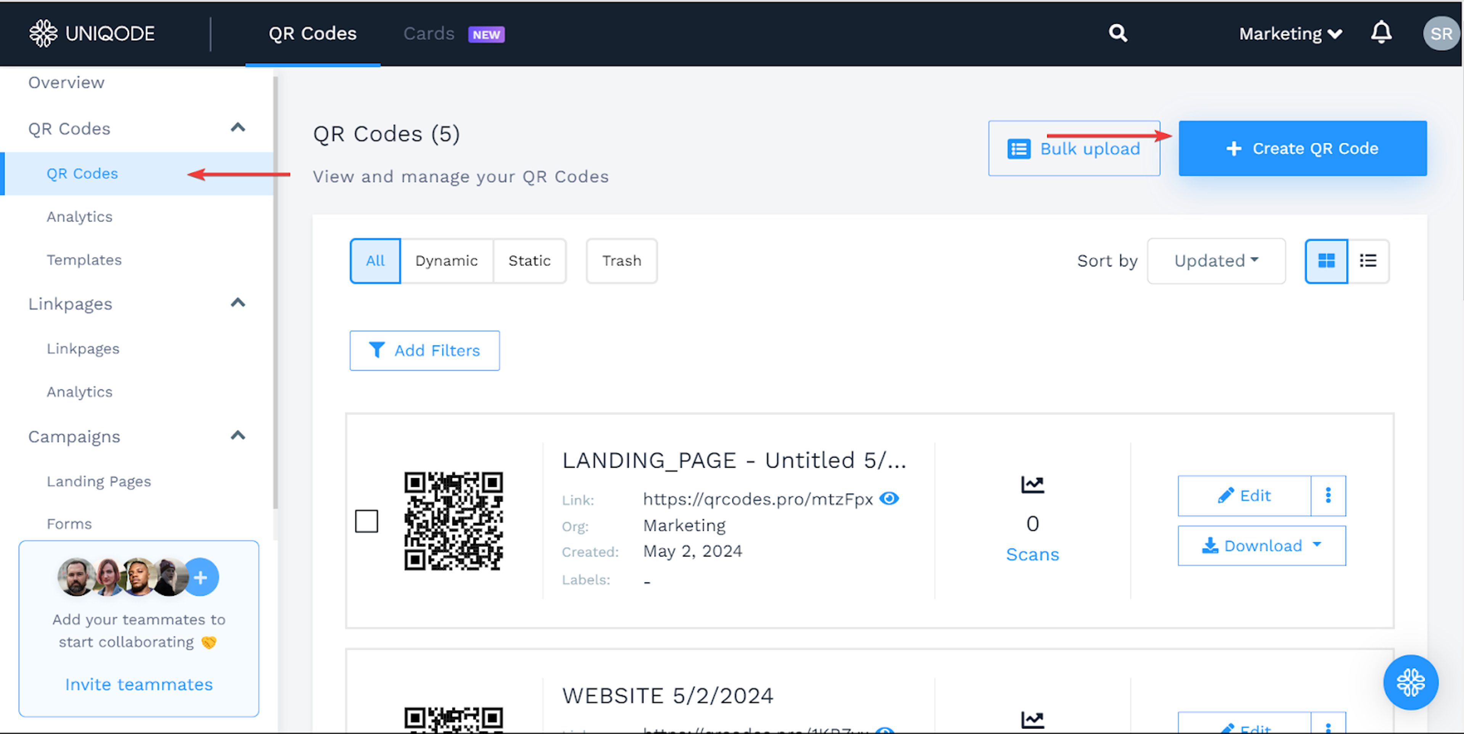Select the LANDING_PAGE QR code checkbox
Image resolution: width=1464 pixels, height=734 pixels.
366,521
